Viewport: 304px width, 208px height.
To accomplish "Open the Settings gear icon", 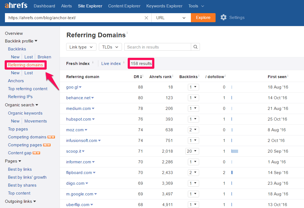I will (223, 18).
